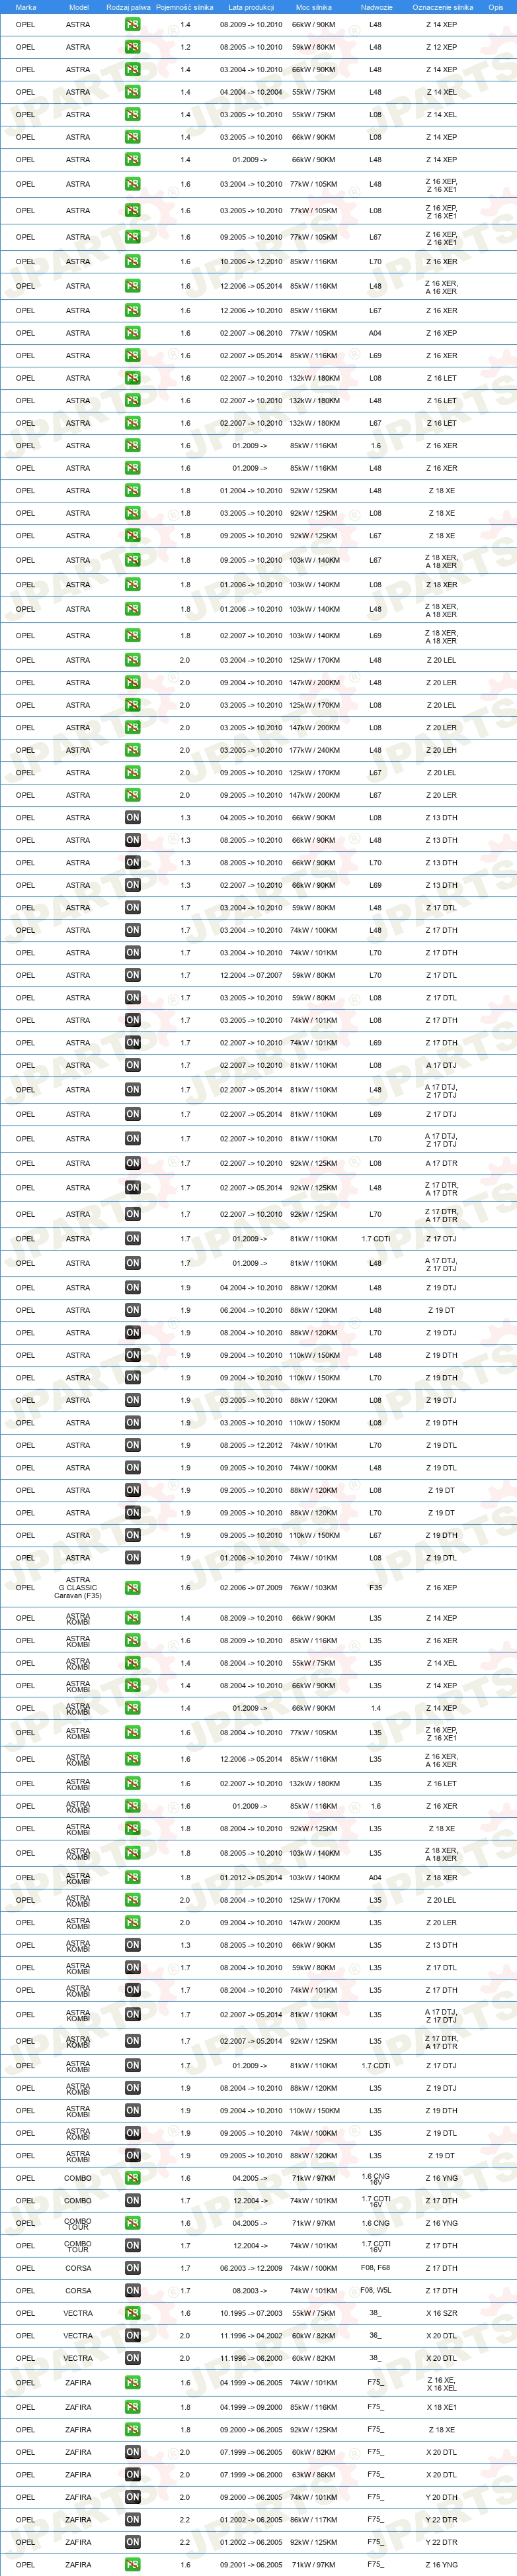Click engine code Z 12 XEP
The height and width of the screenshot is (2576, 517).
pos(441,47)
